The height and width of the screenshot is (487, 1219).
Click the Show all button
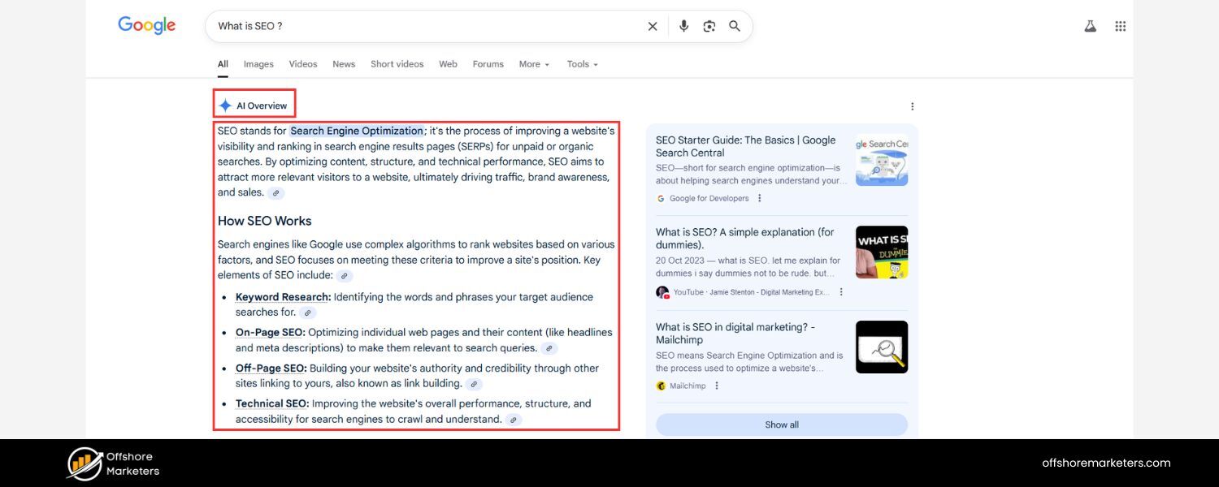(781, 424)
